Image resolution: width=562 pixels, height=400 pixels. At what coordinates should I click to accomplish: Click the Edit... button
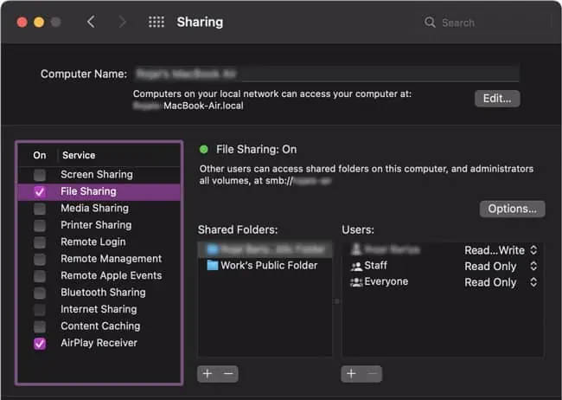pyautogui.click(x=497, y=98)
